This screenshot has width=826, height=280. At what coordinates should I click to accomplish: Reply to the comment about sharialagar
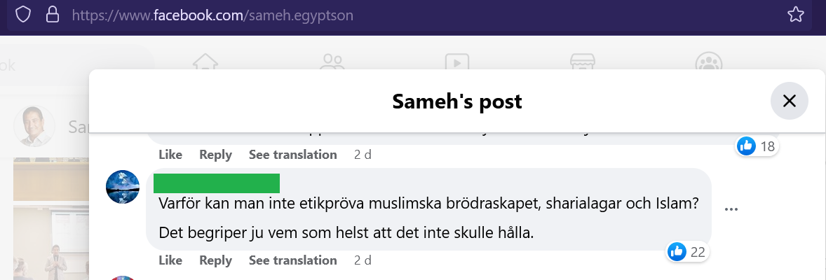point(215,260)
